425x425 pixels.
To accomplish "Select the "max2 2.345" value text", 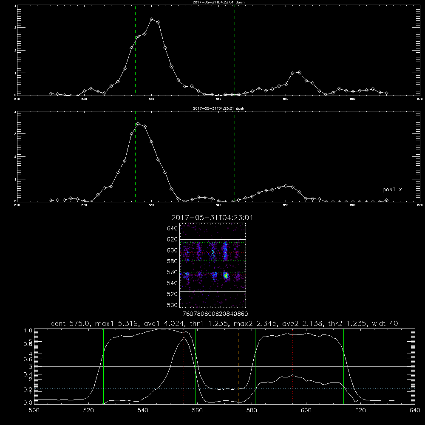I will click(x=255, y=323).
